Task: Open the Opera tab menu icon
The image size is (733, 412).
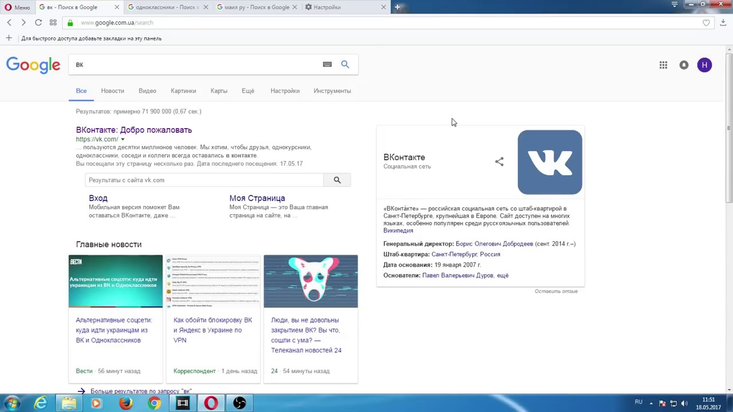Action: (674, 5)
